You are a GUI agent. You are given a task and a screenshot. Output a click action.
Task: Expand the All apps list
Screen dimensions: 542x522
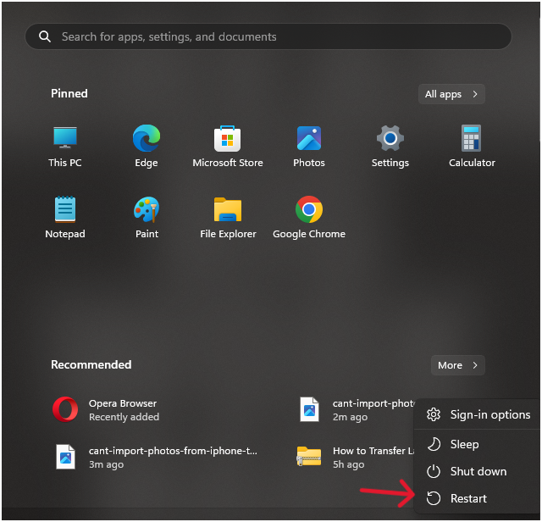451,94
